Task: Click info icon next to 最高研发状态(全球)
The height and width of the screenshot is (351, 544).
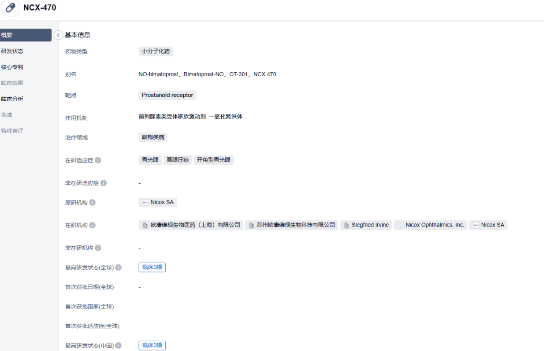Action: [x=118, y=268]
